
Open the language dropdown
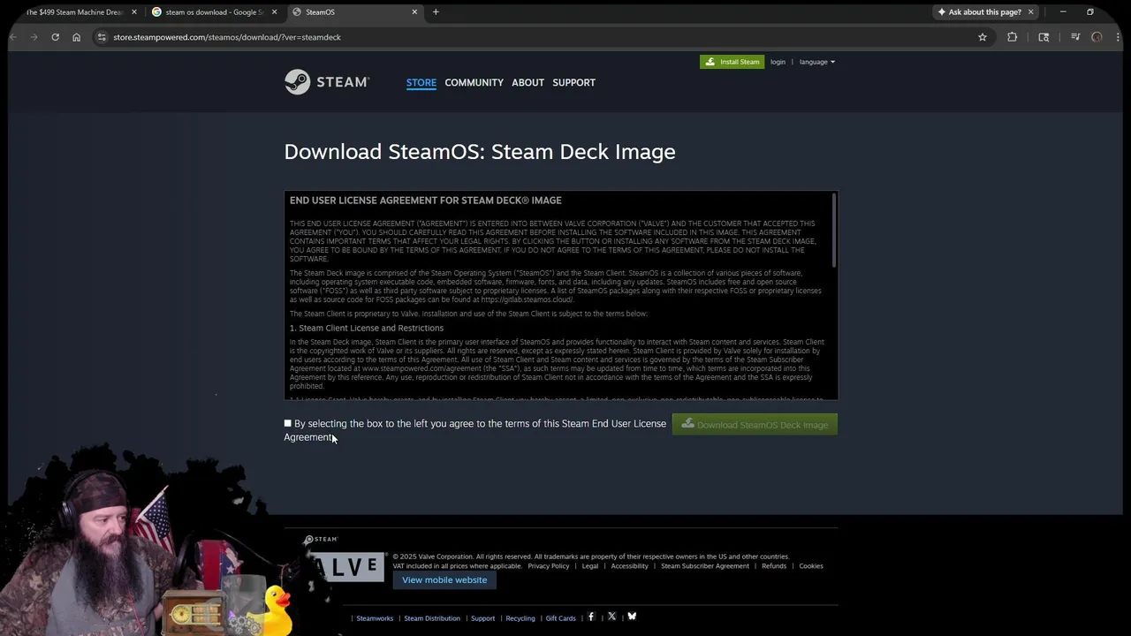(817, 62)
